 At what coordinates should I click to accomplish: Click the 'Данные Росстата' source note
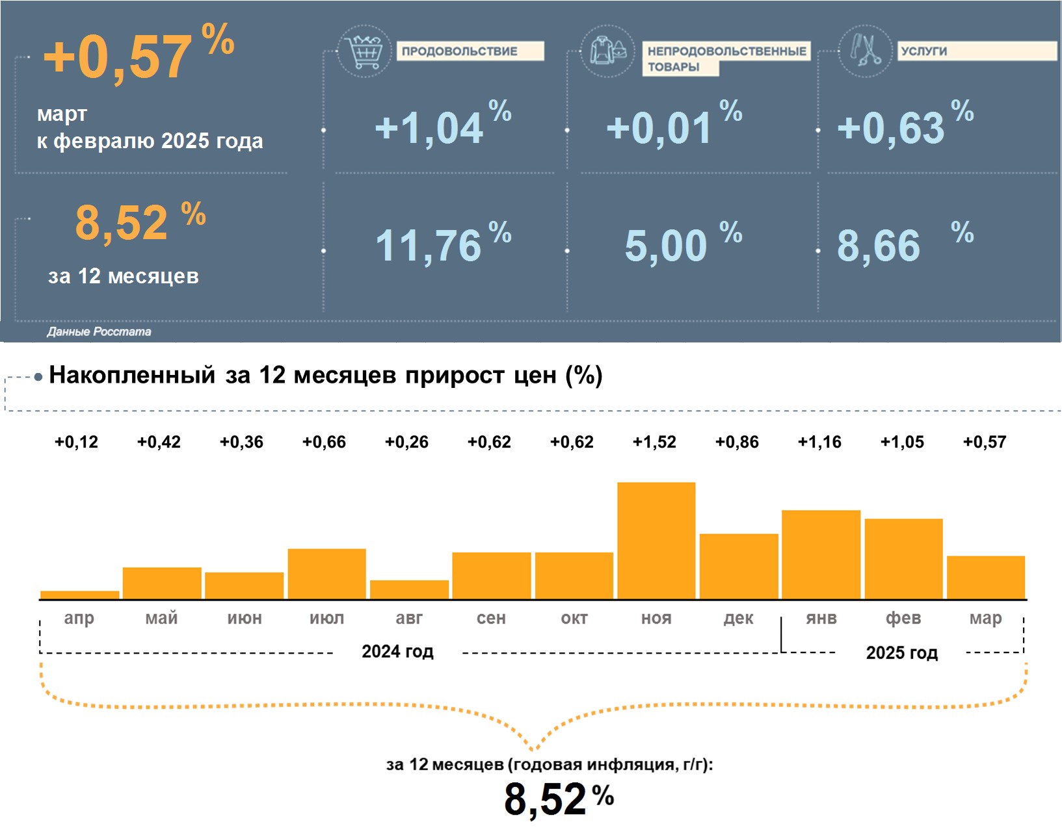[99, 331]
